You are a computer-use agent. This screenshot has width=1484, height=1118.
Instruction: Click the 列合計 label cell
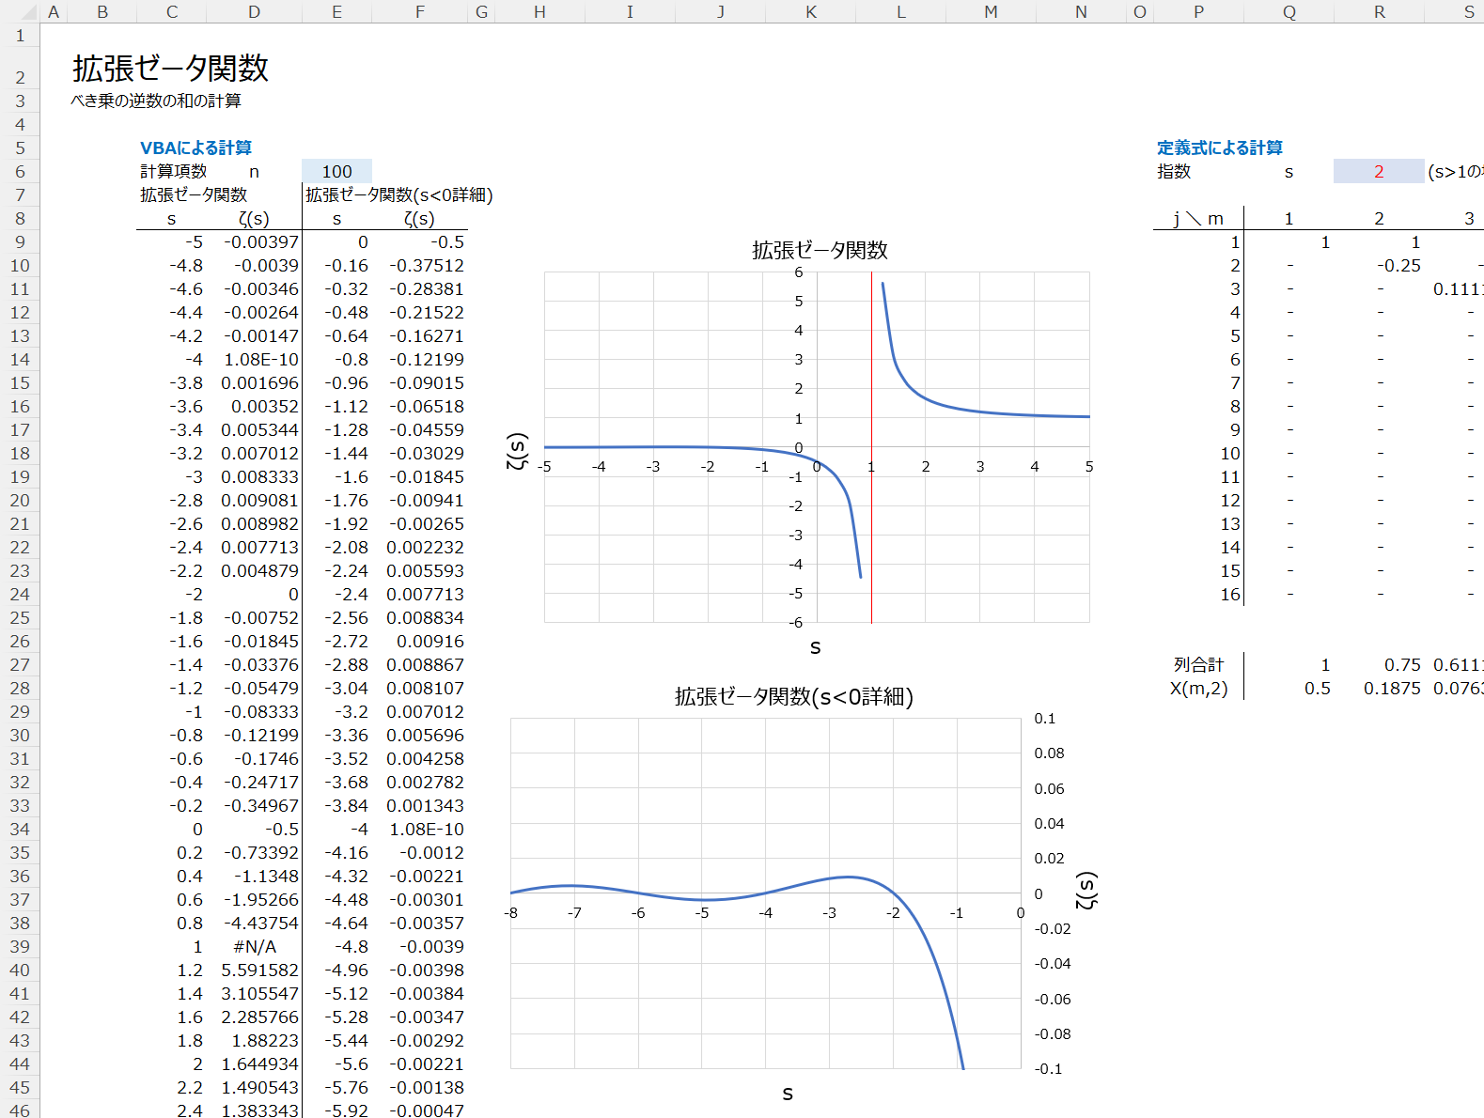coord(1198,664)
